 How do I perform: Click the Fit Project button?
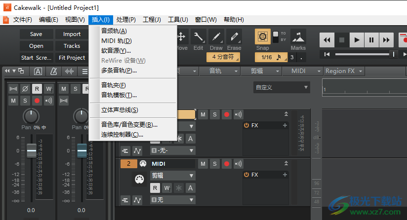click(x=72, y=58)
